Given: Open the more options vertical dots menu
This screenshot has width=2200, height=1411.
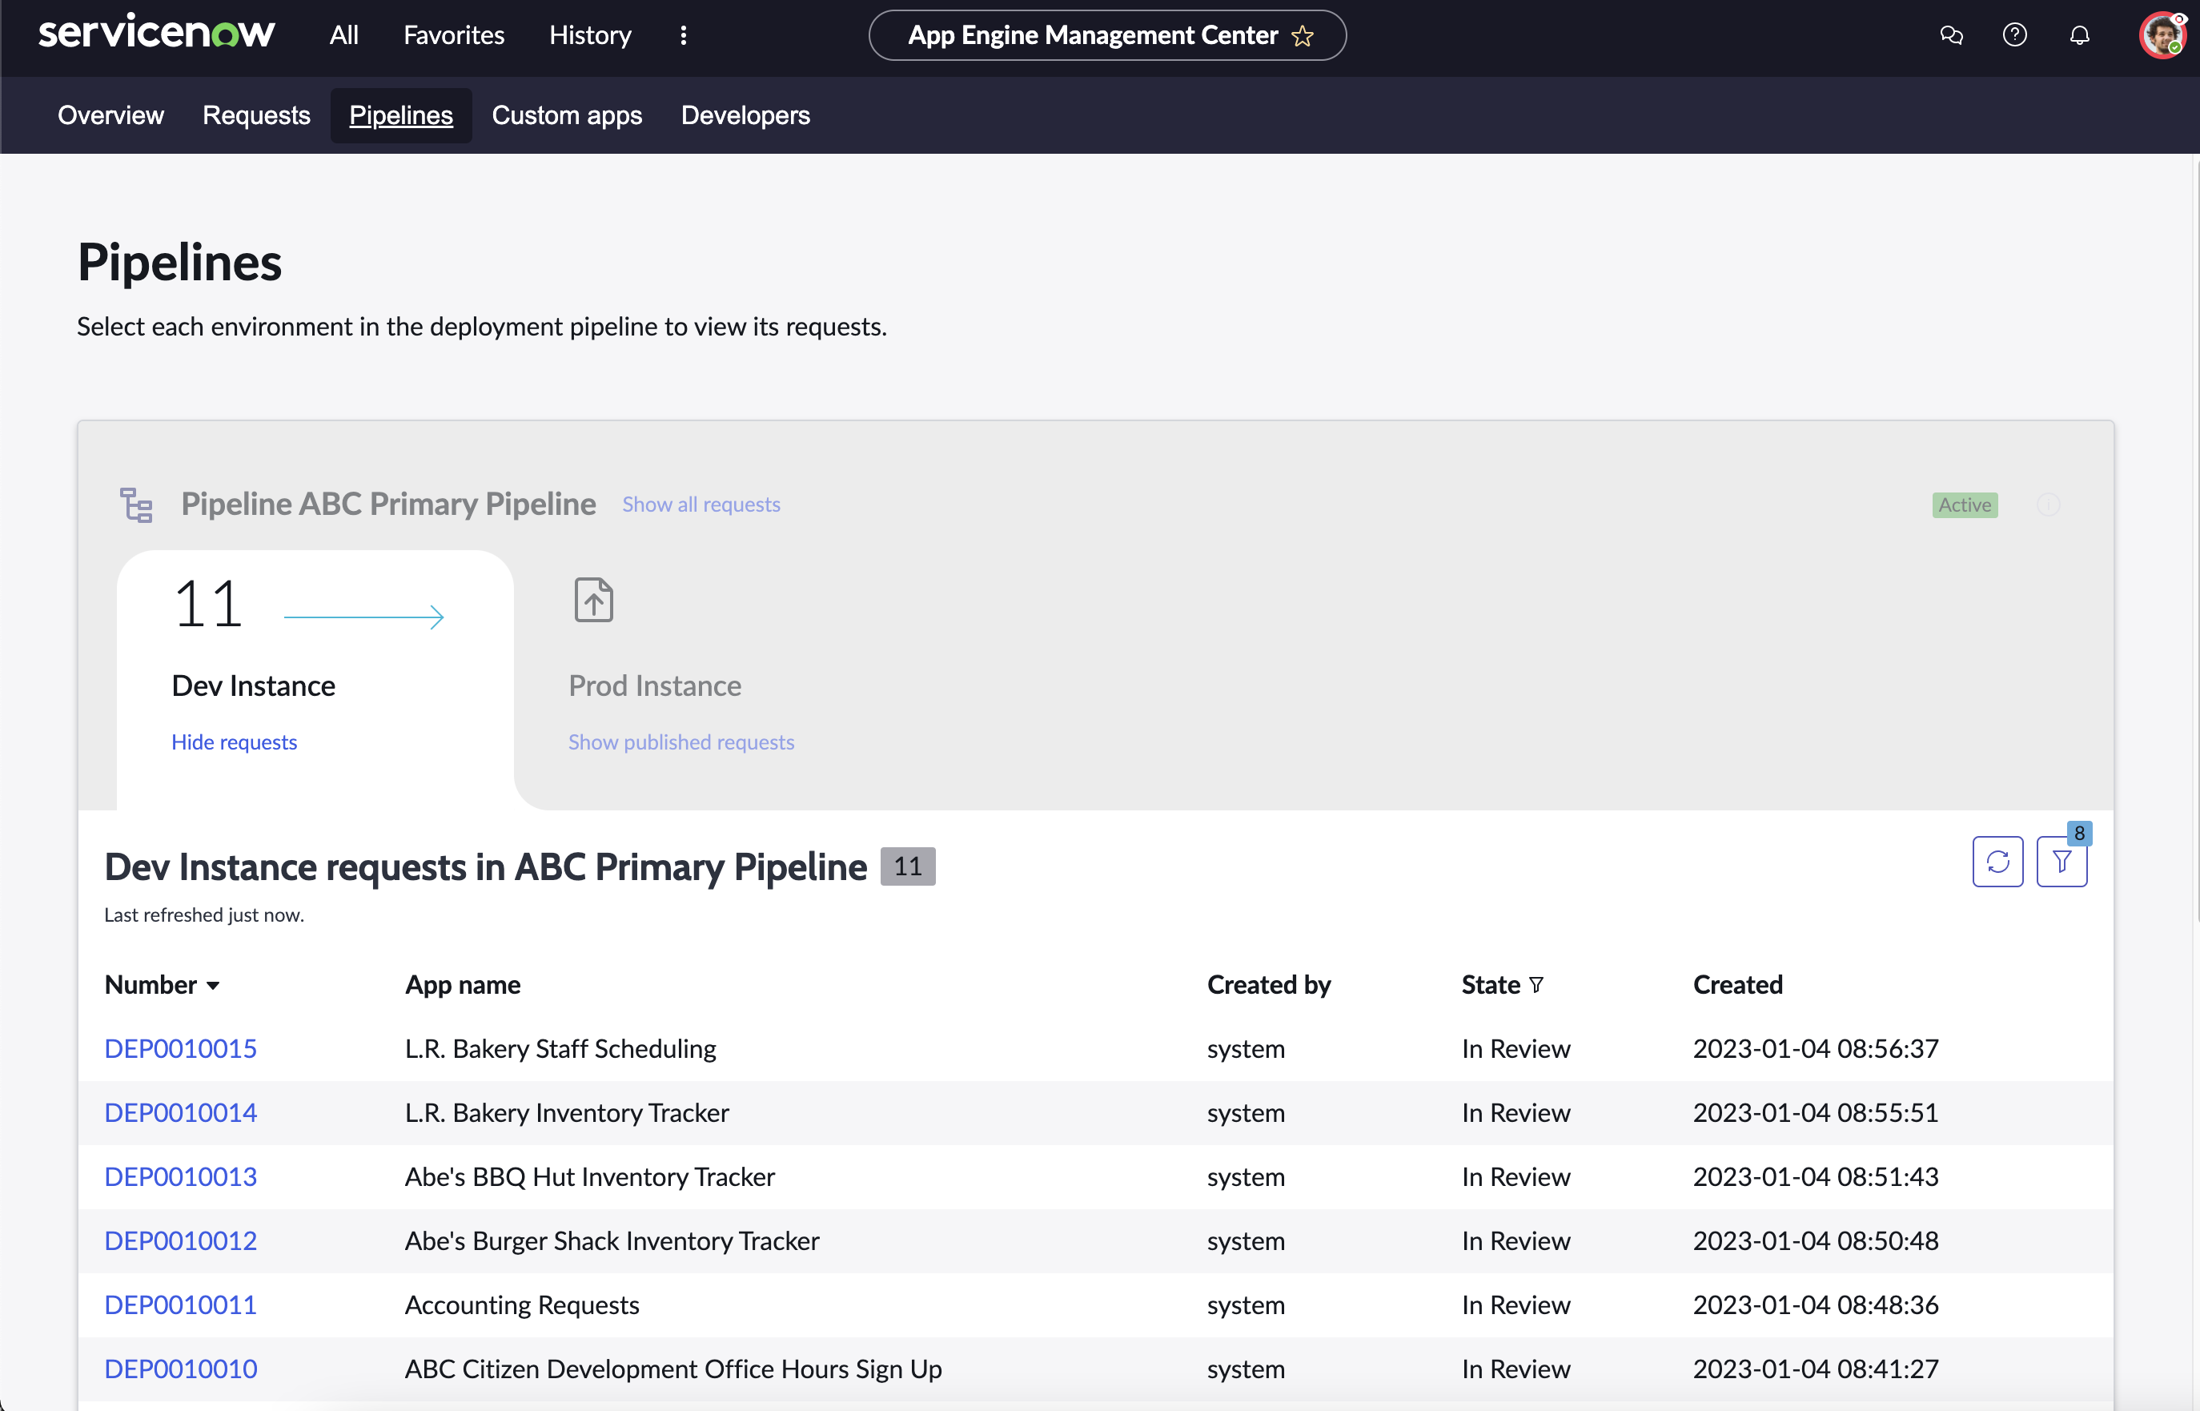Looking at the screenshot, I should pyautogui.click(x=683, y=34).
